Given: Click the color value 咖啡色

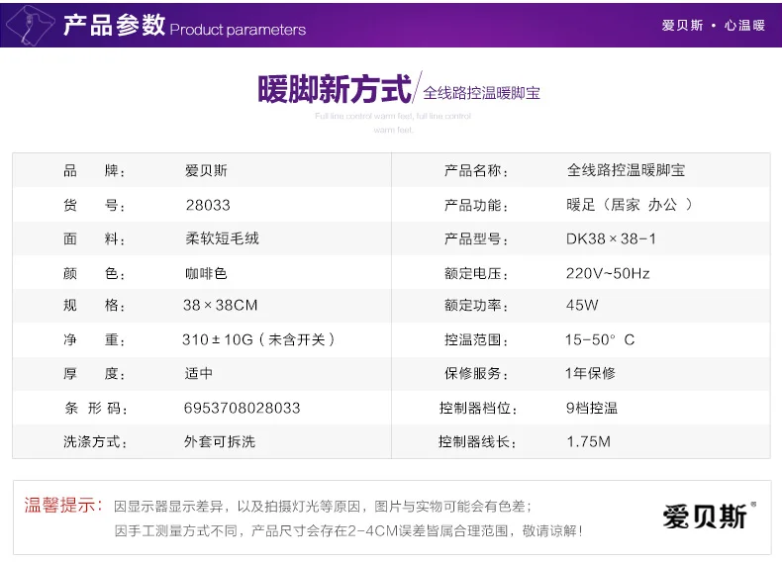Looking at the screenshot, I should (x=206, y=273).
